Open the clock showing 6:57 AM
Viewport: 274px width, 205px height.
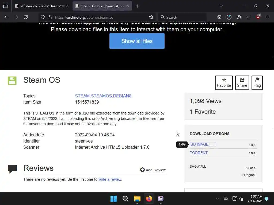tap(255, 199)
